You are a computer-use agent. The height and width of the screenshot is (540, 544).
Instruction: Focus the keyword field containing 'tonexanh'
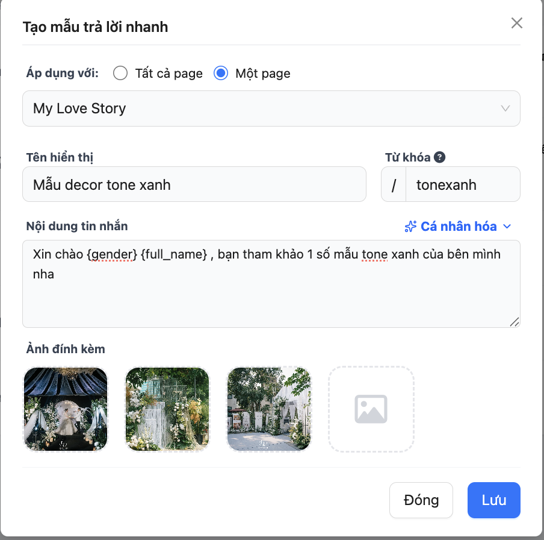[462, 184]
